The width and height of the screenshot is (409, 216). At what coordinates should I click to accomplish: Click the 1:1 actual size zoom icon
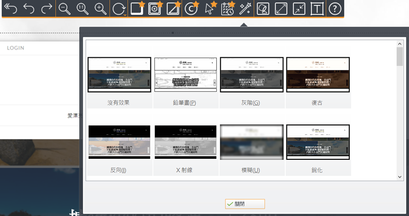[82, 9]
